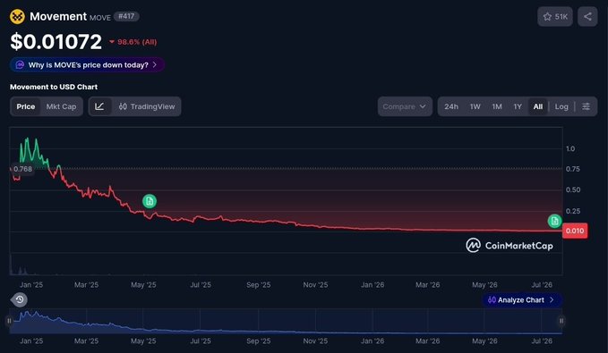Click the history clock icon below chart
The width and height of the screenshot is (608, 353).
(19, 299)
